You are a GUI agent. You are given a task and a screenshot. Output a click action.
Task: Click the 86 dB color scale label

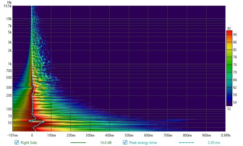point(235,42)
